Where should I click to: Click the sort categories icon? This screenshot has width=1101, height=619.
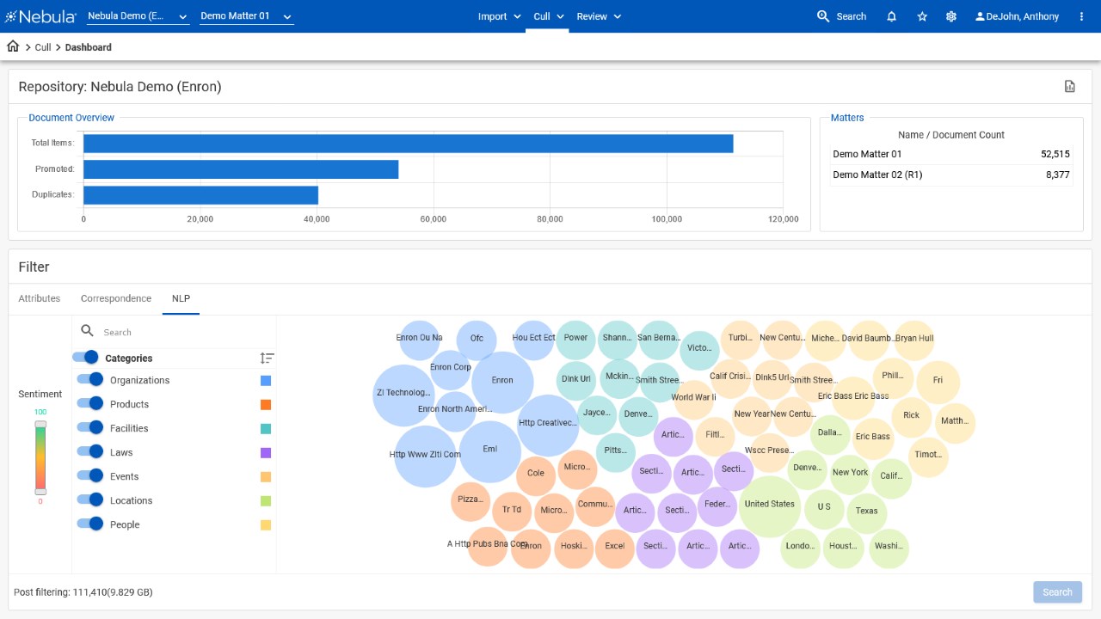click(268, 358)
